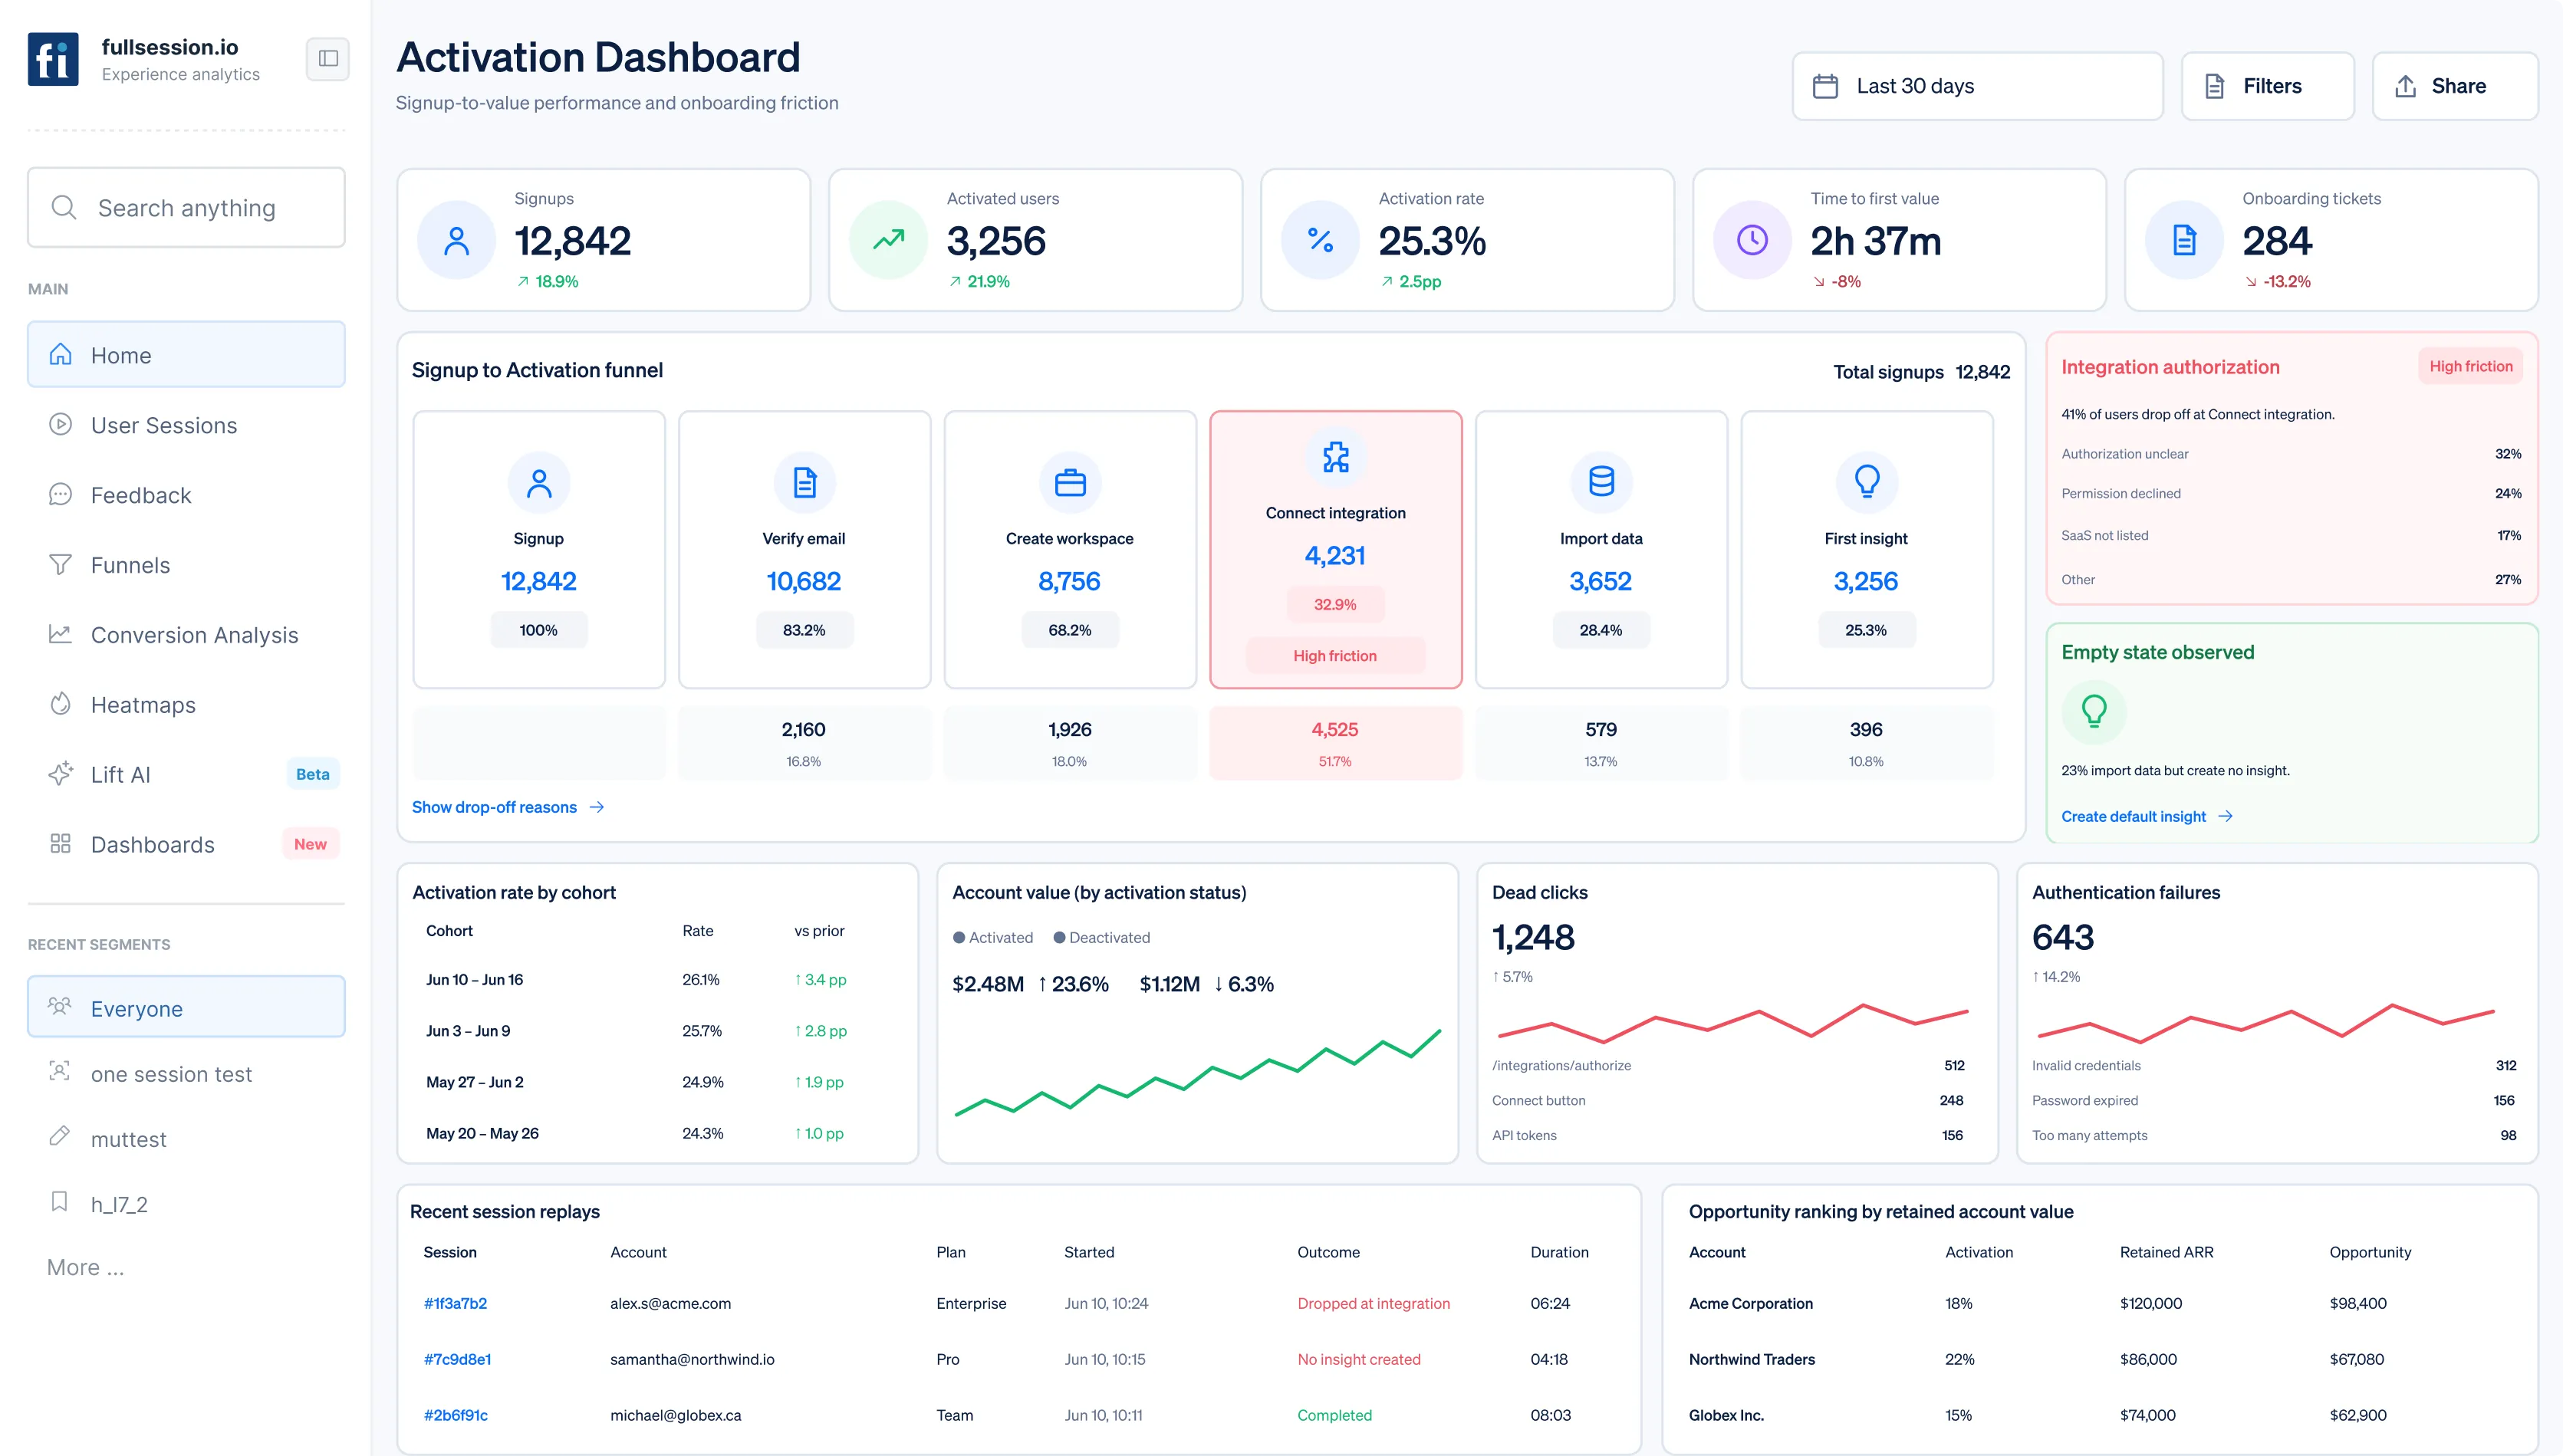Viewport: 2563px width, 1456px height.
Task: Click the Deactivated legend dot
Action: (1059, 937)
